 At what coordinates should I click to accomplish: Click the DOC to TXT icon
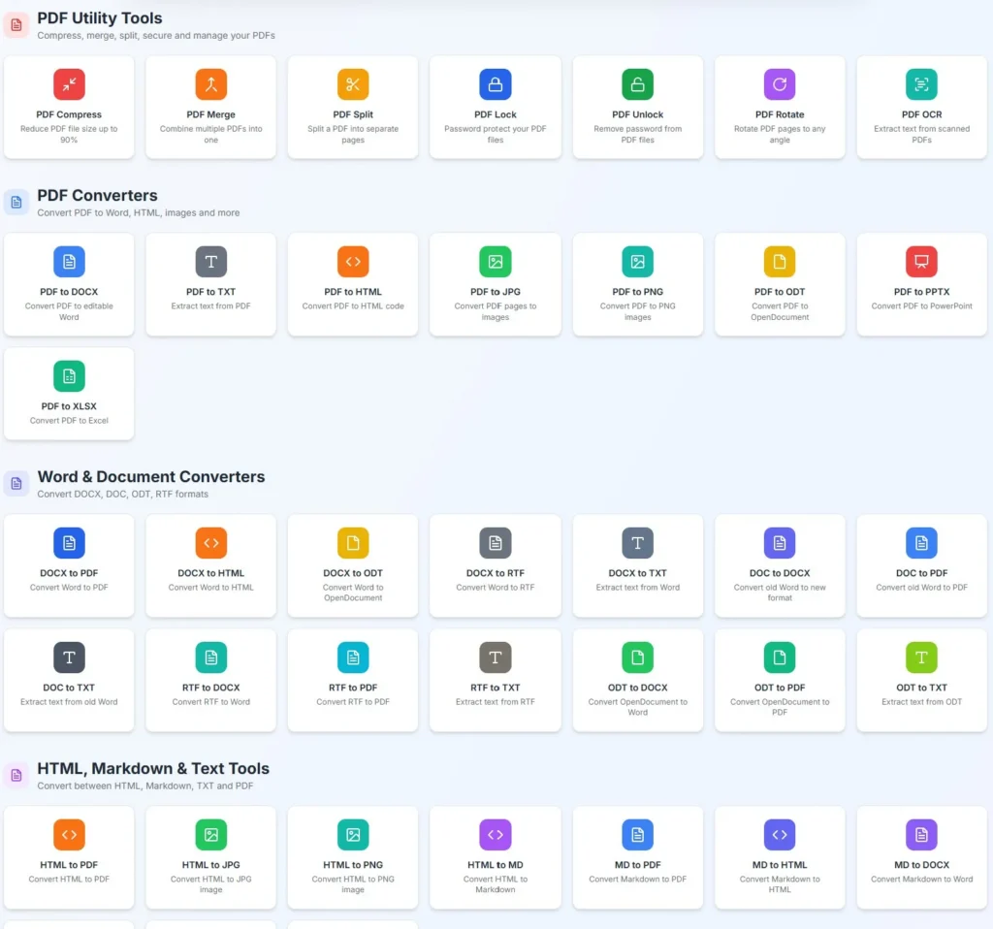[x=69, y=657]
